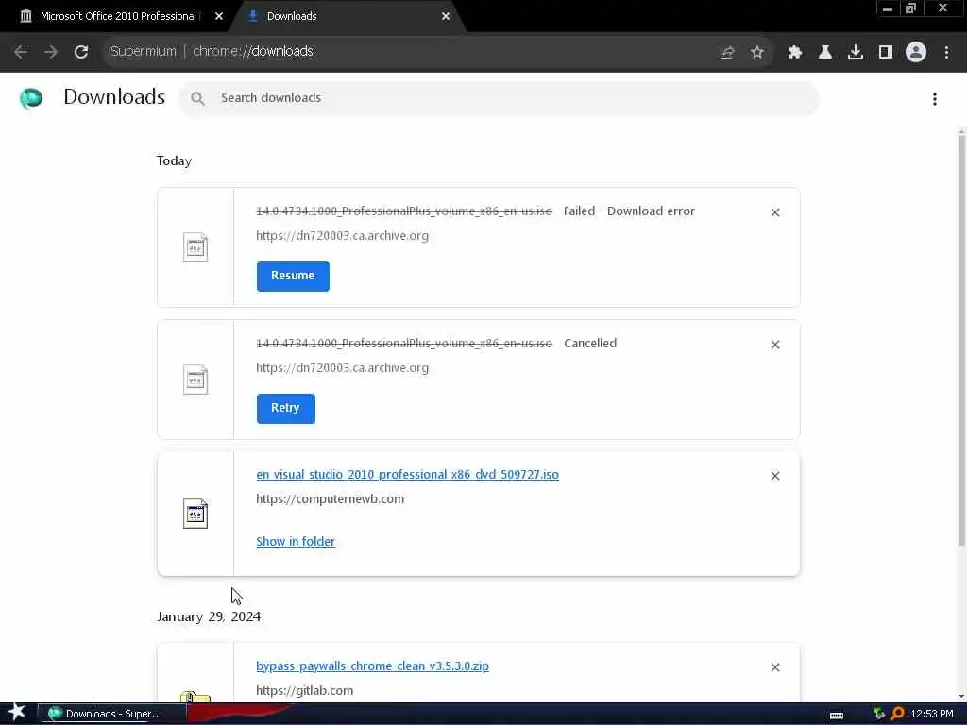The height and width of the screenshot is (725, 967).
Task: Retry the cancelled ProfessionalPlus ISO download
Action: (285, 408)
